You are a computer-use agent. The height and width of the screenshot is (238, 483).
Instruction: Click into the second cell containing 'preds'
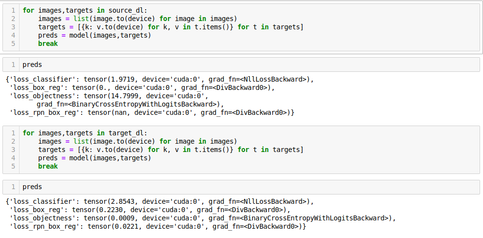[241, 65]
